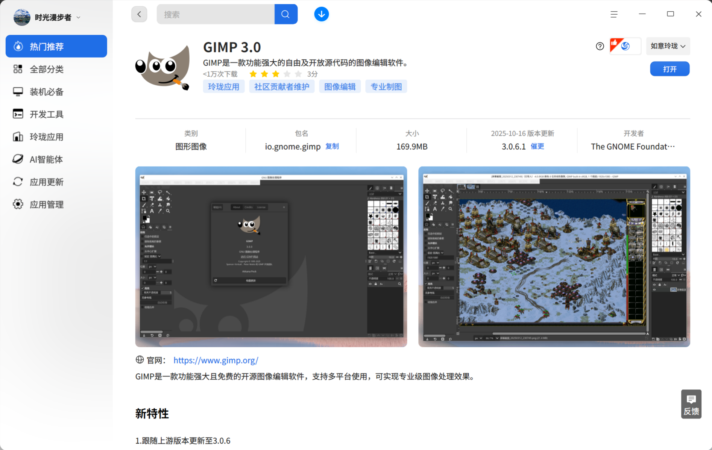Screen dimensions: 712x450
Task: Click the GIMP 3.0 title
Action: click(x=232, y=47)
